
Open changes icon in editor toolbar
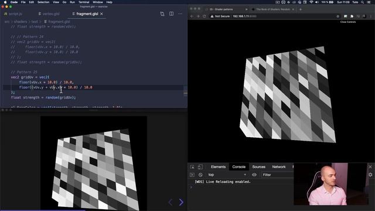[162, 14]
